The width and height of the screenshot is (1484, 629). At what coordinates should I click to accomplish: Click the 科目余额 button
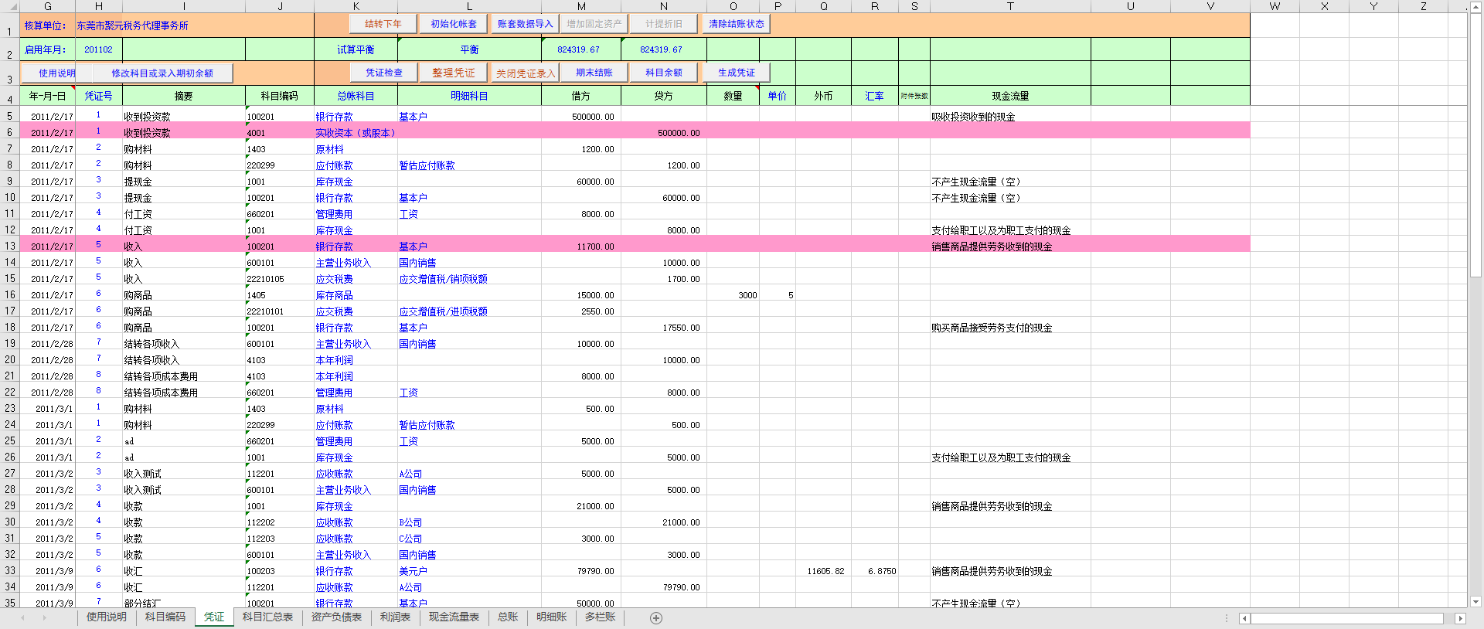pos(664,73)
